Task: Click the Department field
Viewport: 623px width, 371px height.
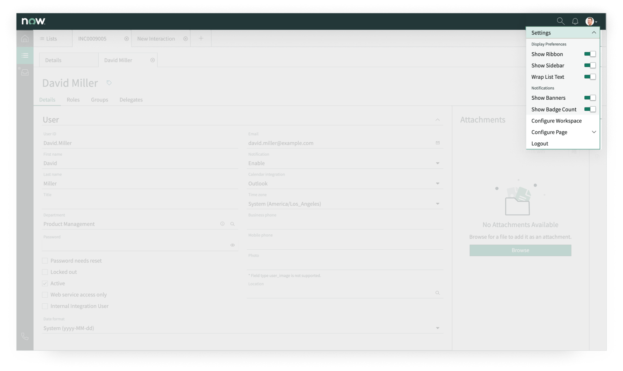Action: 140,224
